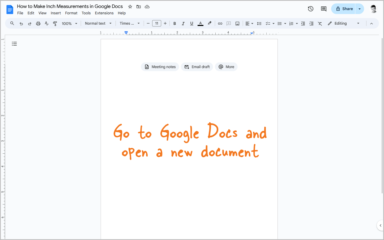Insert a checklist
Viewport: 384px width, 240px height.
click(268, 24)
